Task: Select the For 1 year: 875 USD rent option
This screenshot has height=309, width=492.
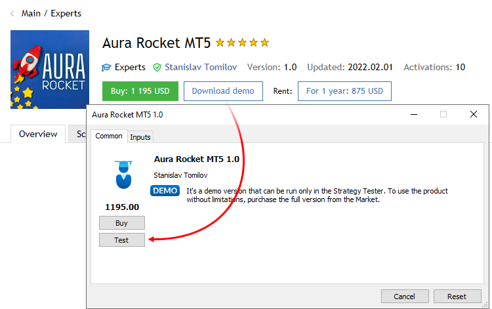Action: point(344,91)
